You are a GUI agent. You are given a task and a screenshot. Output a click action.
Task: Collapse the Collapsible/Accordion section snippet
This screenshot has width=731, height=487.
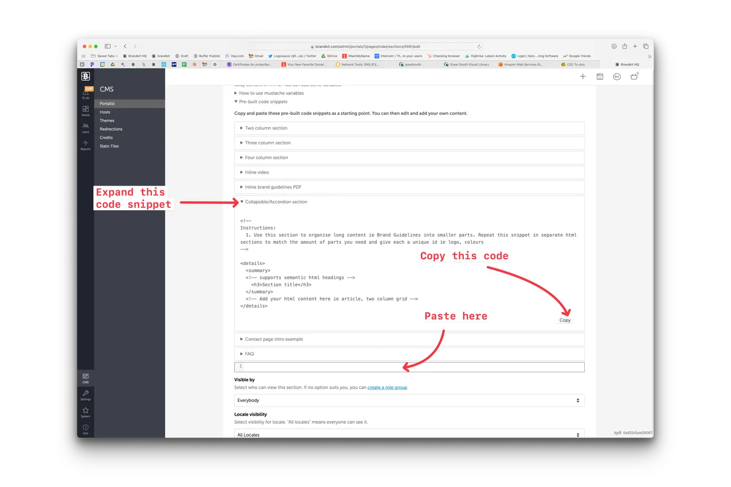pyautogui.click(x=276, y=202)
